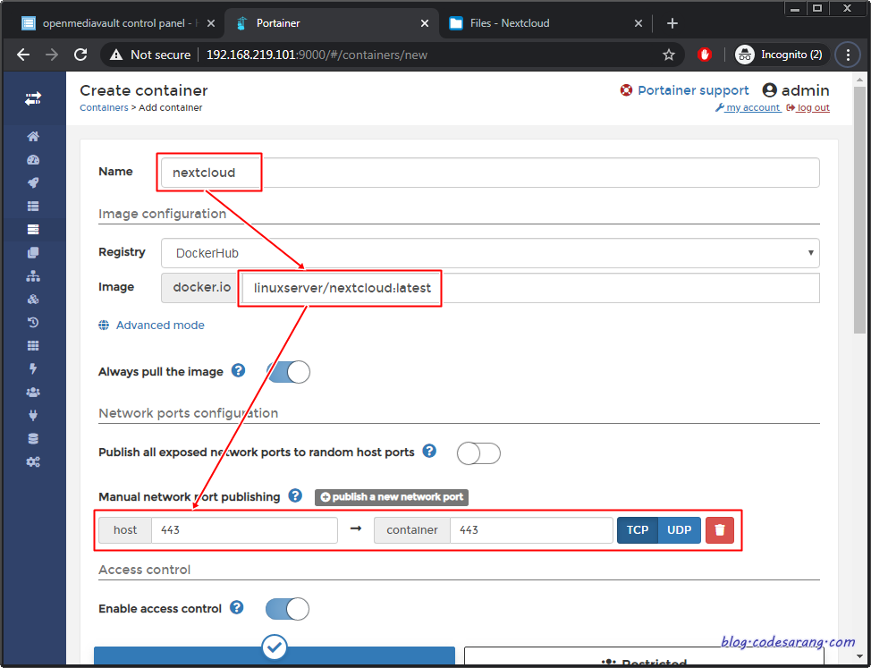The height and width of the screenshot is (668, 871).
Task: Toggle the Portainer sidebar collapse icon
Action: coord(33,99)
